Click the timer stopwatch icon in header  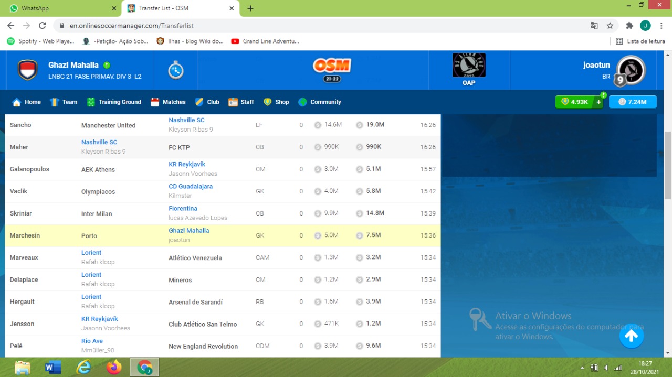click(x=176, y=70)
